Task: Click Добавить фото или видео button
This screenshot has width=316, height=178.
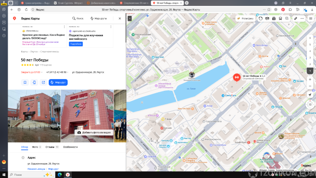Action: (94, 132)
